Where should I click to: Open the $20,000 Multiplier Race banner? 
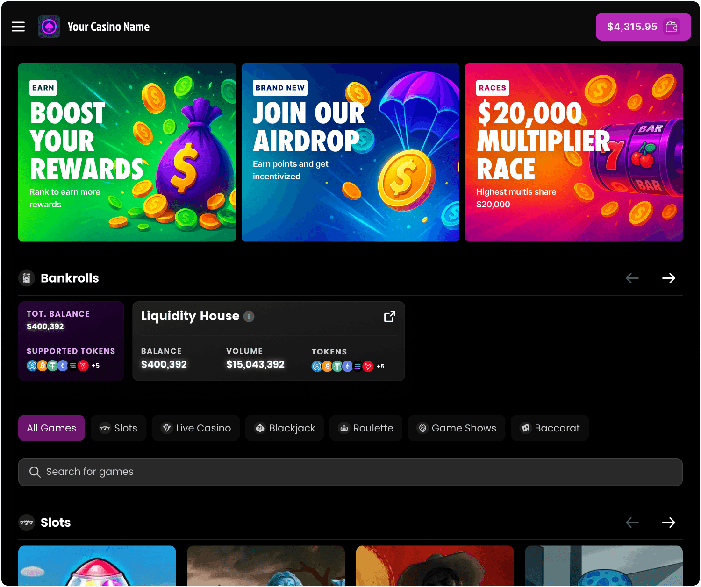(574, 152)
